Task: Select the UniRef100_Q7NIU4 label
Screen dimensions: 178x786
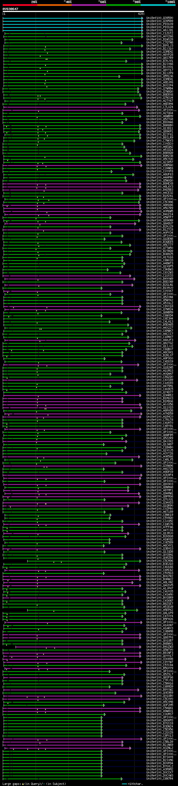Action: [160, 98]
